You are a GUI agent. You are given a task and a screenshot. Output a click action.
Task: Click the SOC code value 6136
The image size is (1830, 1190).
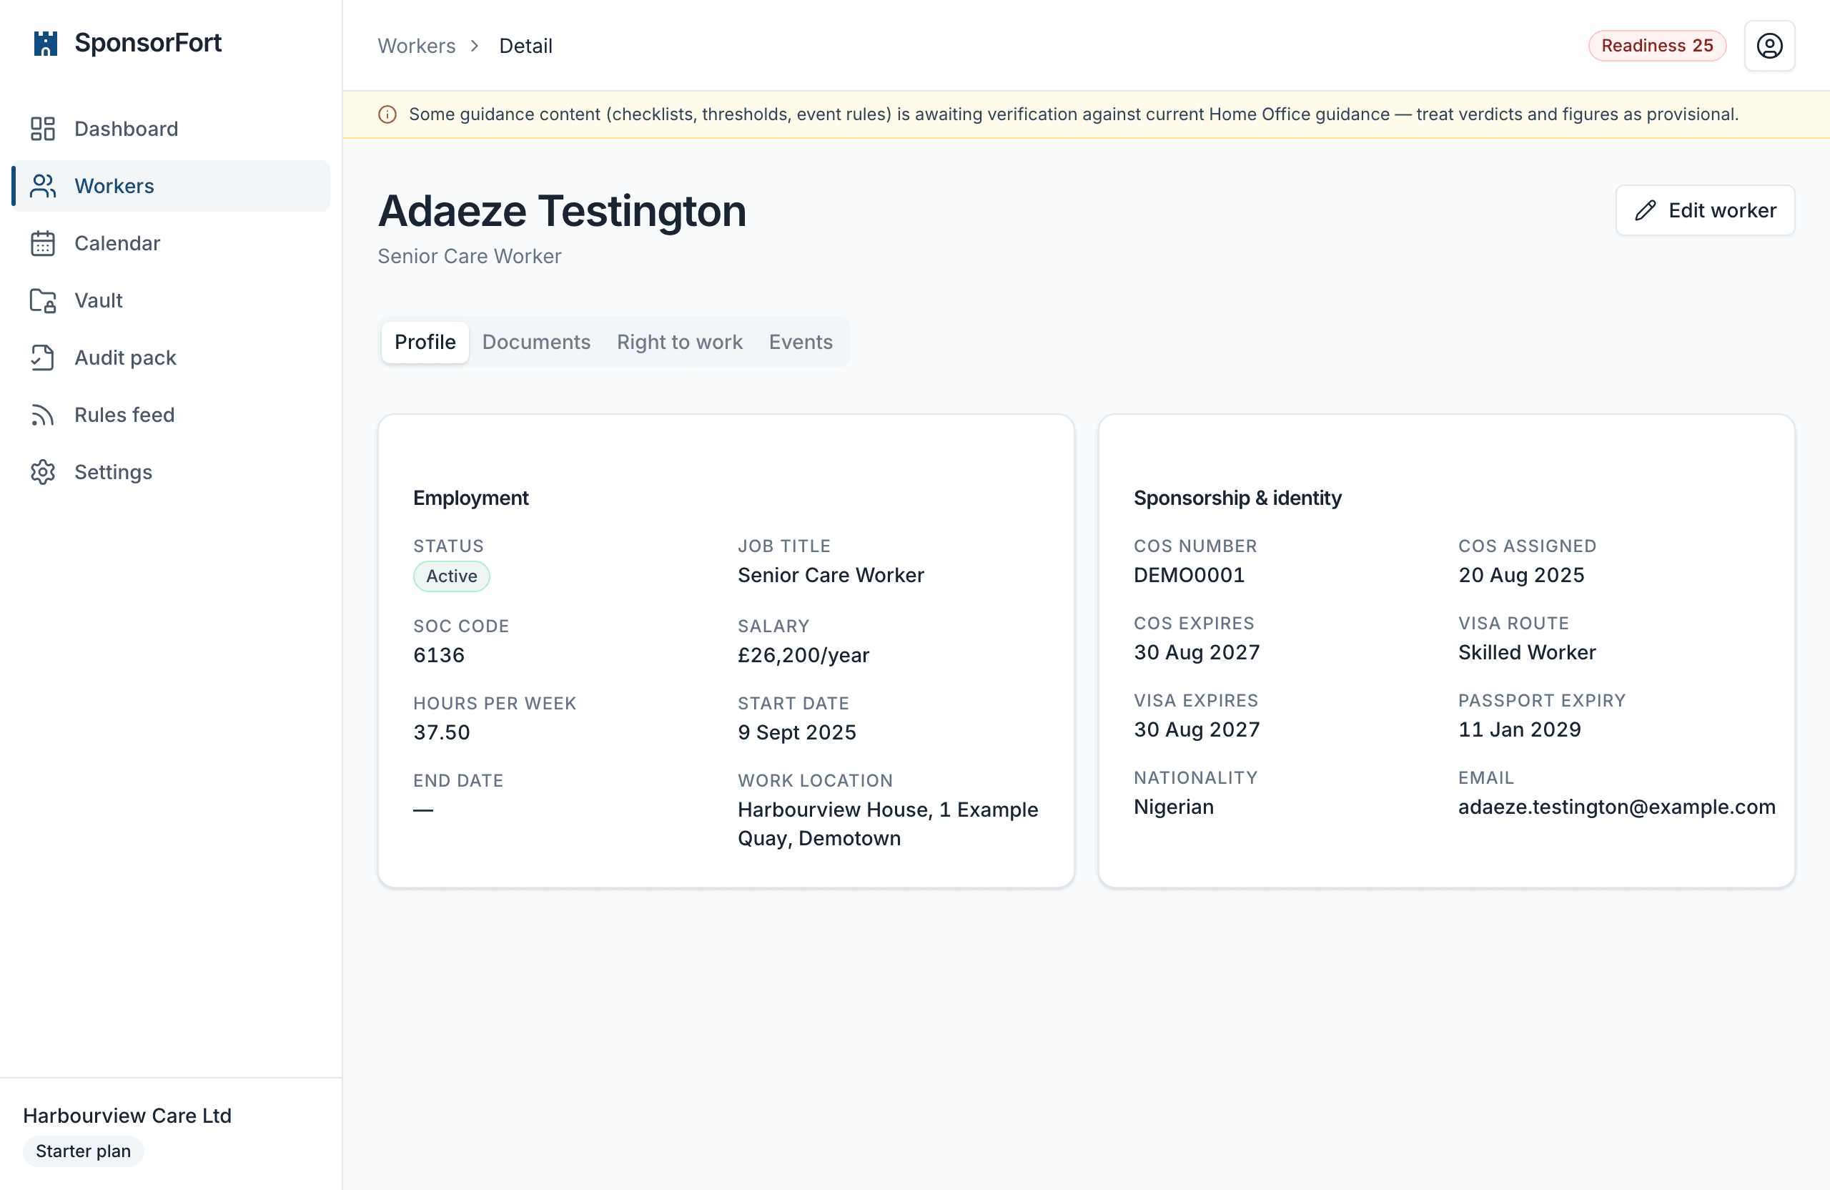[439, 654]
